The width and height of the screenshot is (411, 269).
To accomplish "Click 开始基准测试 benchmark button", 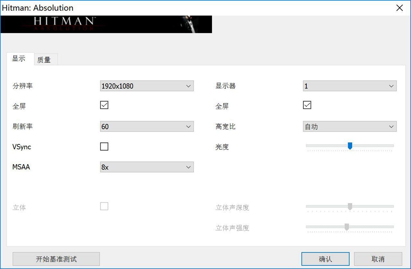I will 56,259.
